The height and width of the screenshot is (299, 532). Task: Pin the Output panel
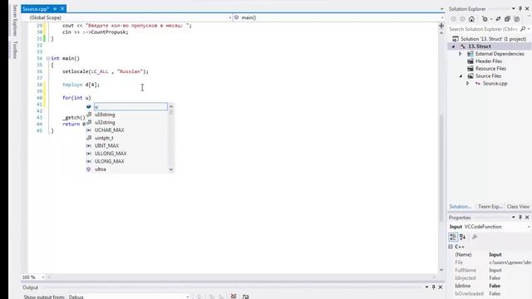(x=433, y=287)
